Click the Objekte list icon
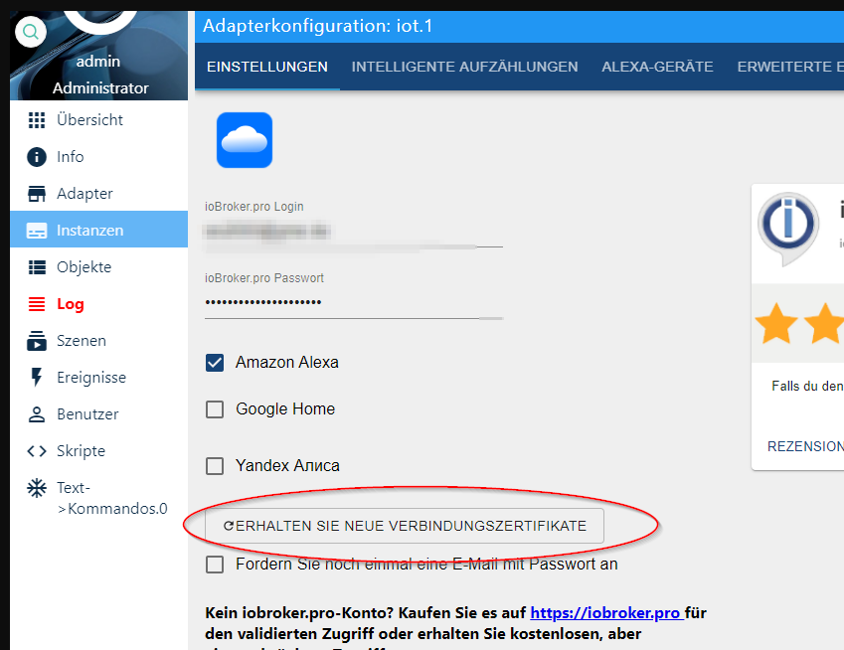The image size is (844, 650). (37, 267)
